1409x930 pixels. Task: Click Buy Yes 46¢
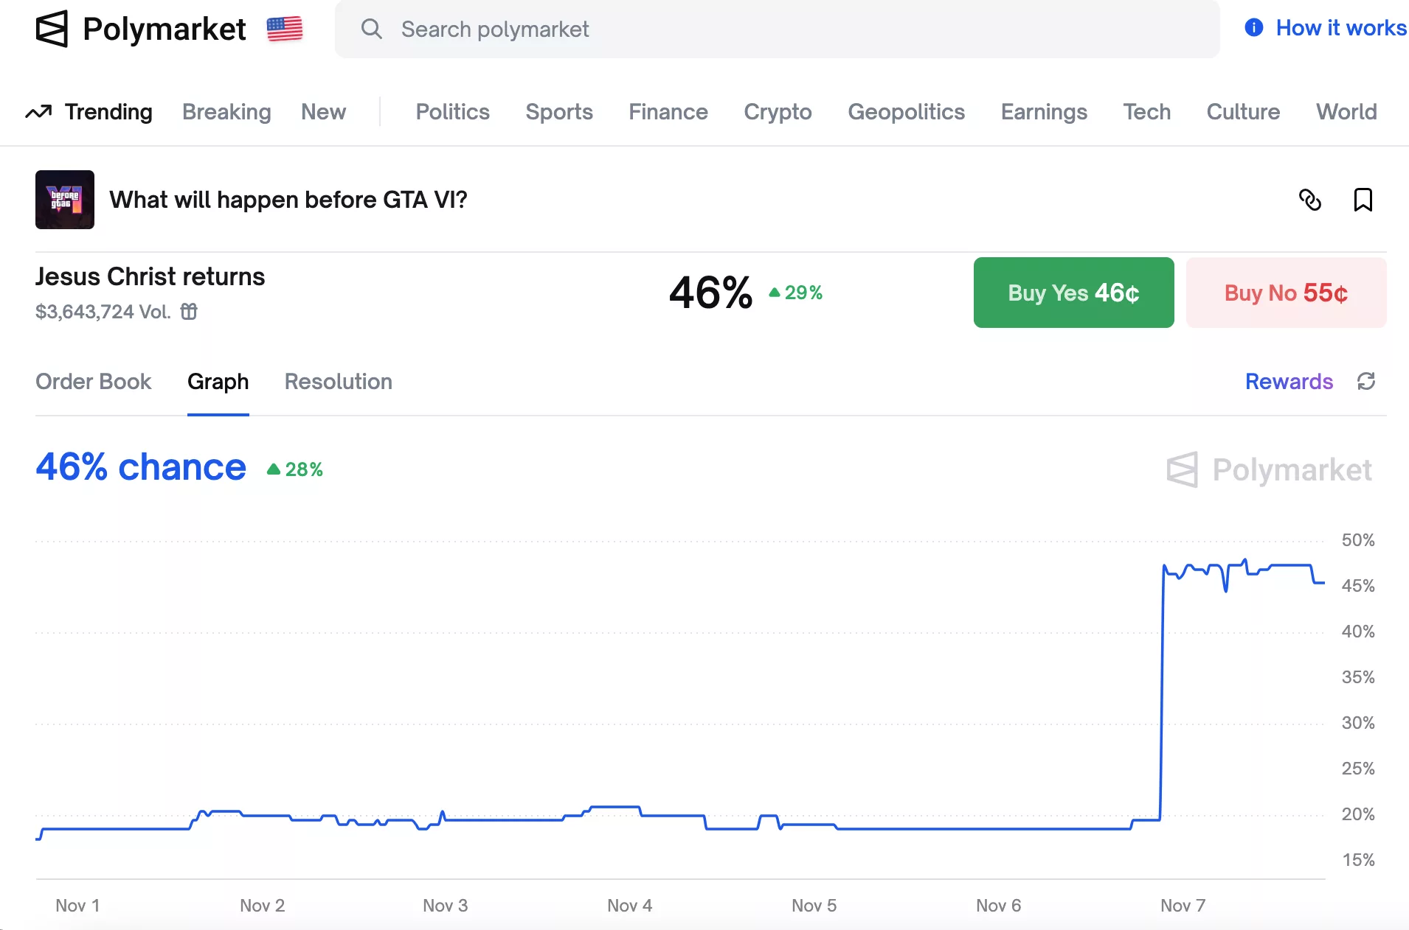(1073, 293)
